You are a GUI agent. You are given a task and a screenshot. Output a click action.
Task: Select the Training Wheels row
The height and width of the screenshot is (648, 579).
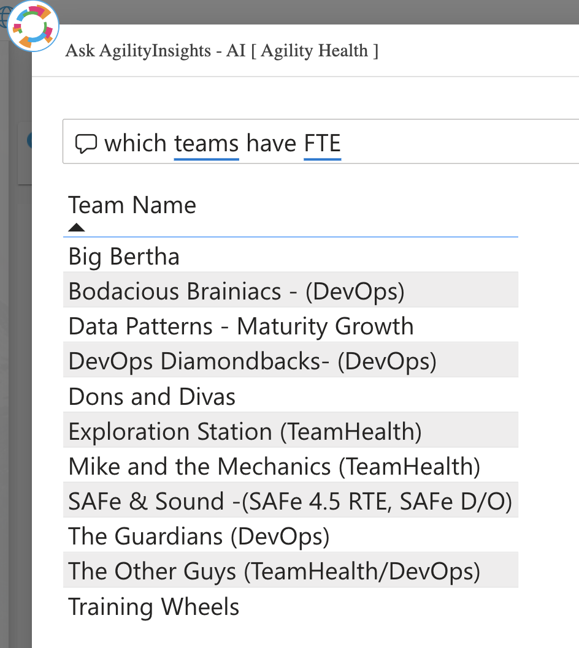point(291,606)
